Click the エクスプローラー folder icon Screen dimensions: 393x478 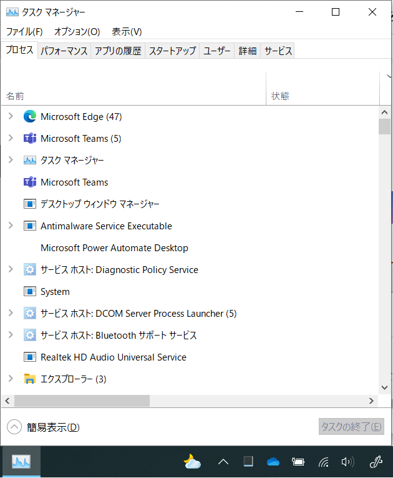point(30,379)
